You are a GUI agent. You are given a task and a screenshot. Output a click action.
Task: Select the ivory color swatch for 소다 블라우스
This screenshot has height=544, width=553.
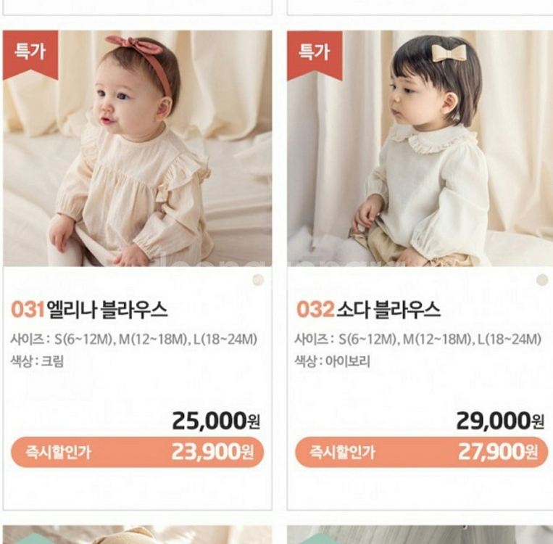point(542,280)
